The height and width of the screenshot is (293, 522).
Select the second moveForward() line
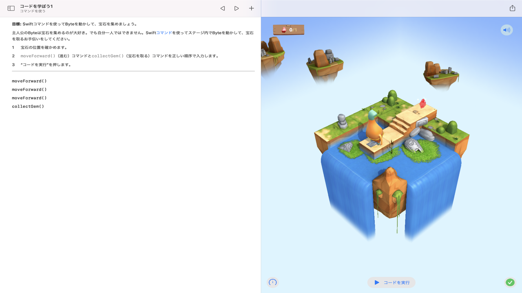coord(29,90)
